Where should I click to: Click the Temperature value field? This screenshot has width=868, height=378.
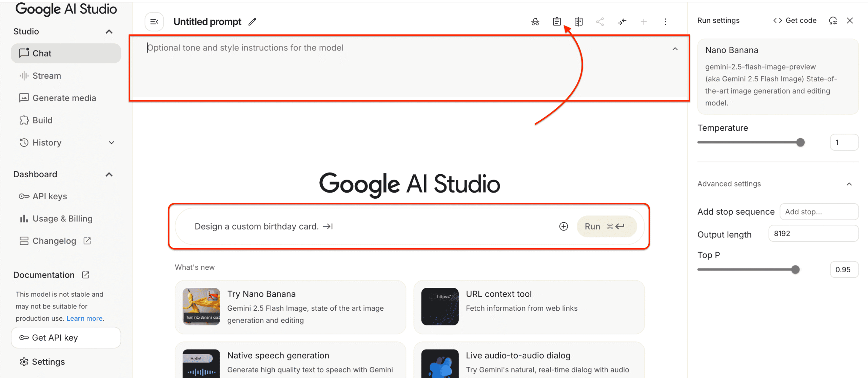(844, 142)
